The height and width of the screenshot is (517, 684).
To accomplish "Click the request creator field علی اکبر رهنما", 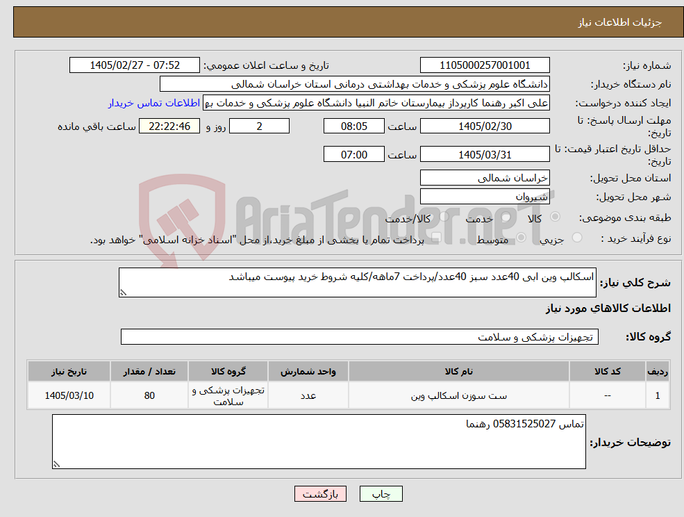I will (376, 103).
